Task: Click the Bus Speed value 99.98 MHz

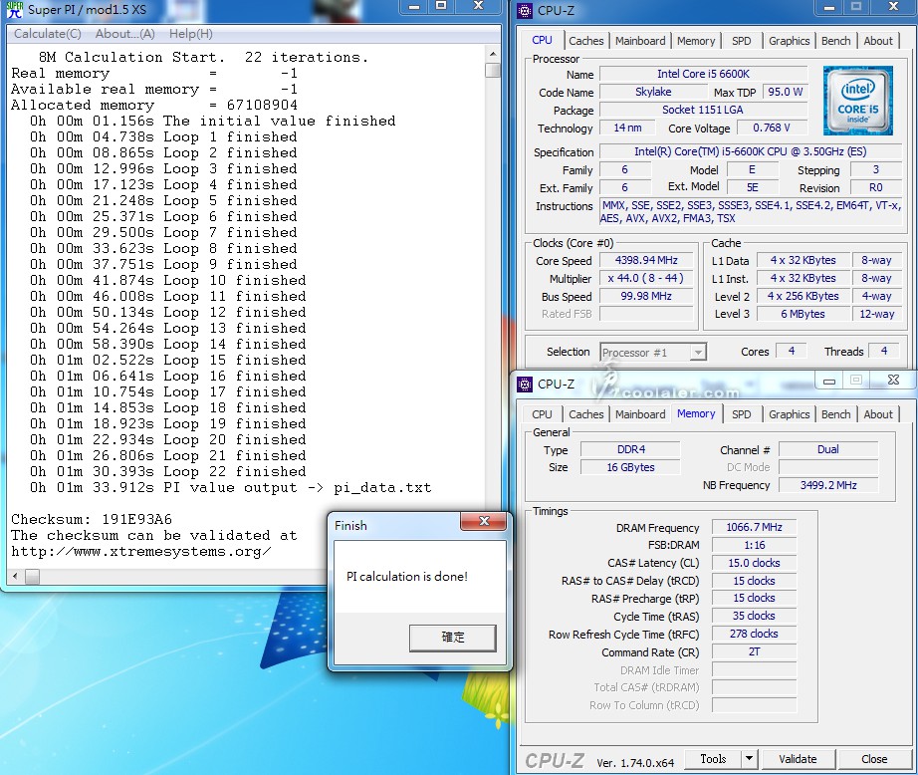Action: click(x=646, y=297)
